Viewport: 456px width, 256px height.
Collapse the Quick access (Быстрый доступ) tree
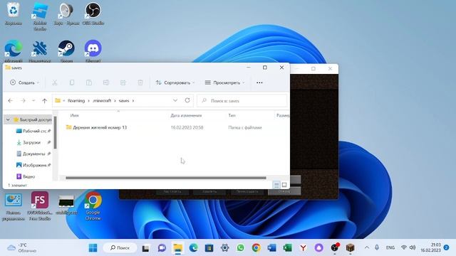pos(8,119)
